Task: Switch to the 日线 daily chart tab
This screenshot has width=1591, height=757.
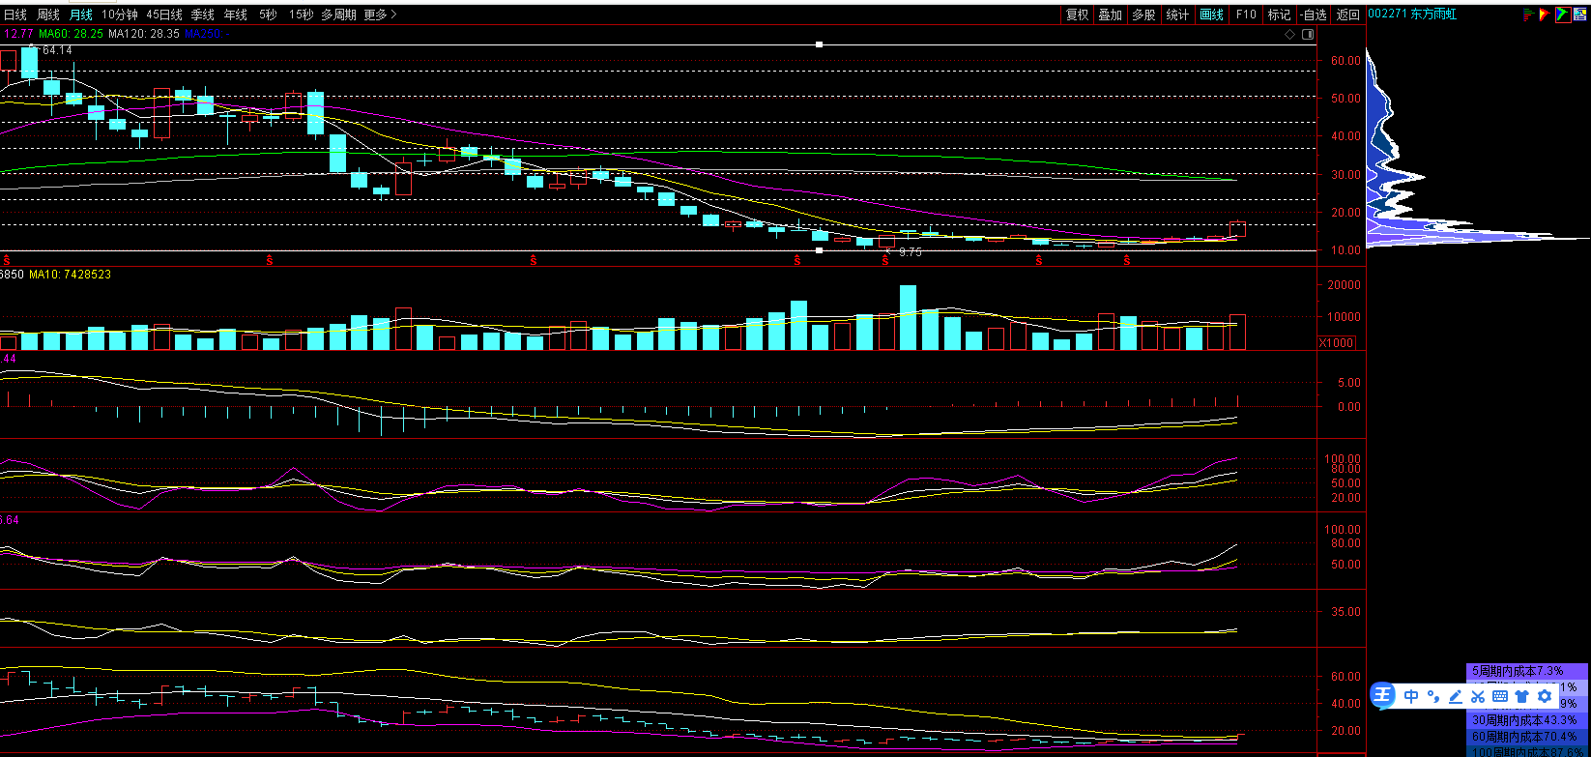Action: [15, 15]
